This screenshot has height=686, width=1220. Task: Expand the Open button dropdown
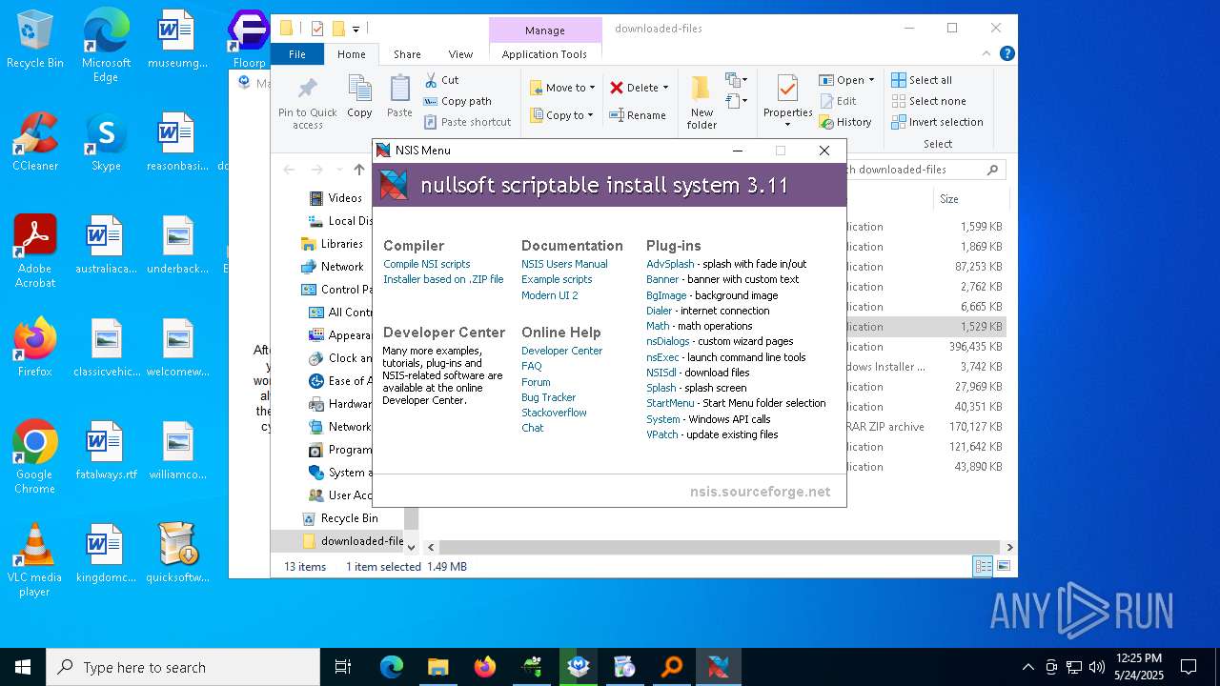pyautogui.click(x=871, y=80)
